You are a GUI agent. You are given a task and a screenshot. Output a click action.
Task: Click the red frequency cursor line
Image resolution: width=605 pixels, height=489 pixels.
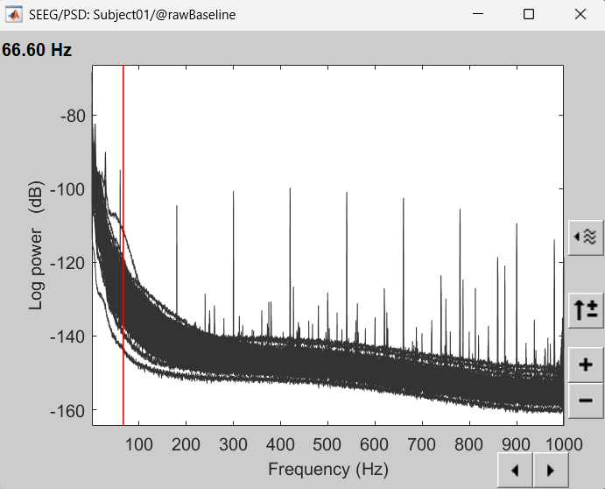[x=123, y=263]
